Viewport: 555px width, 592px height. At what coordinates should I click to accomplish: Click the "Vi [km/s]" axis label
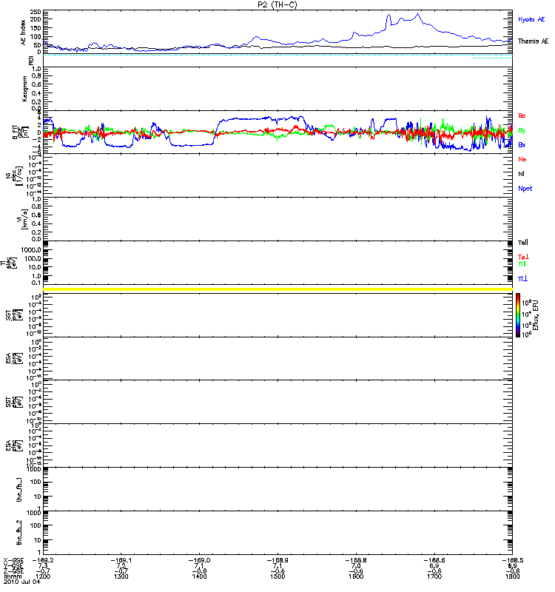click(x=24, y=219)
